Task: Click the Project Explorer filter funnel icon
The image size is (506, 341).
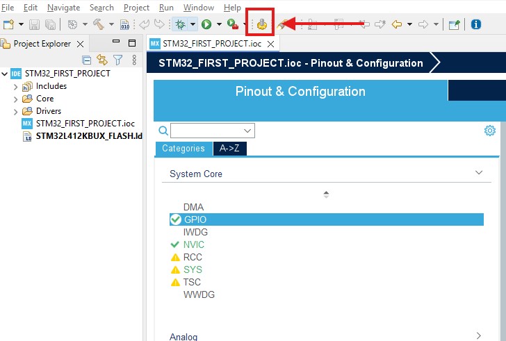Action: click(x=117, y=60)
